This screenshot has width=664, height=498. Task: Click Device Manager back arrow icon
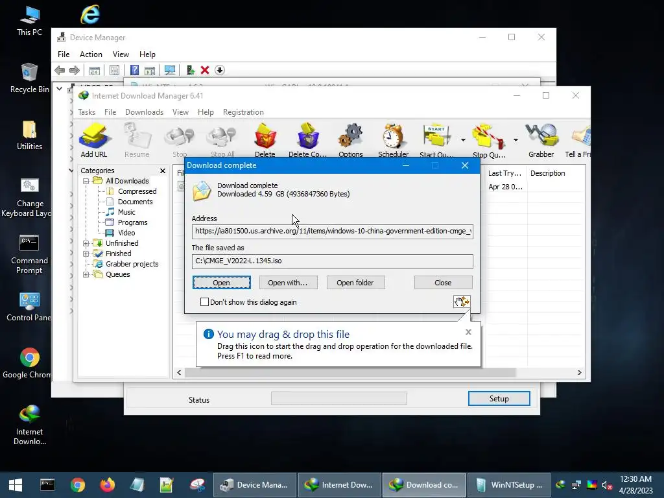(x=60, y=70)
